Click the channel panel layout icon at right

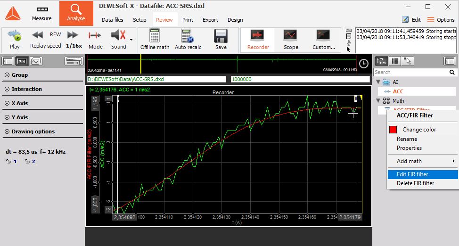point(450,61)
